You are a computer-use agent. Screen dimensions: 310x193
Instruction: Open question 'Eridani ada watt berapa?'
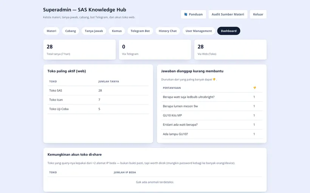[x=180, y=125]
